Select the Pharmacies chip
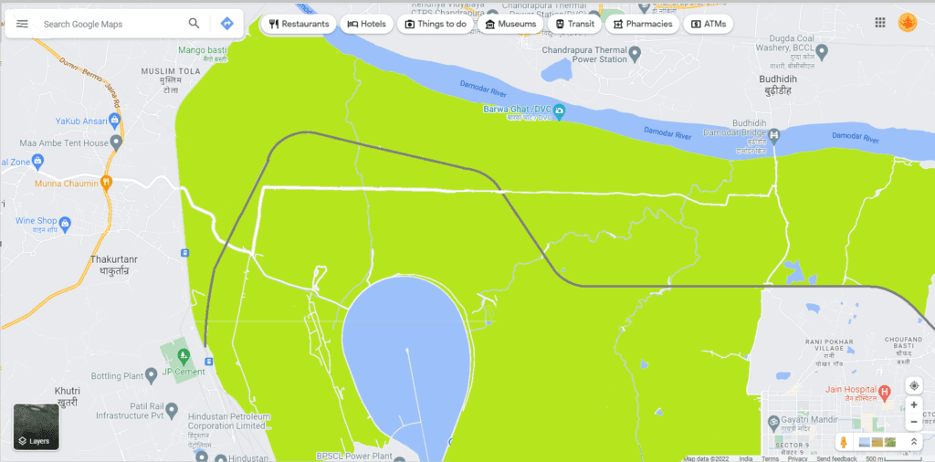 tap(642, 24)
